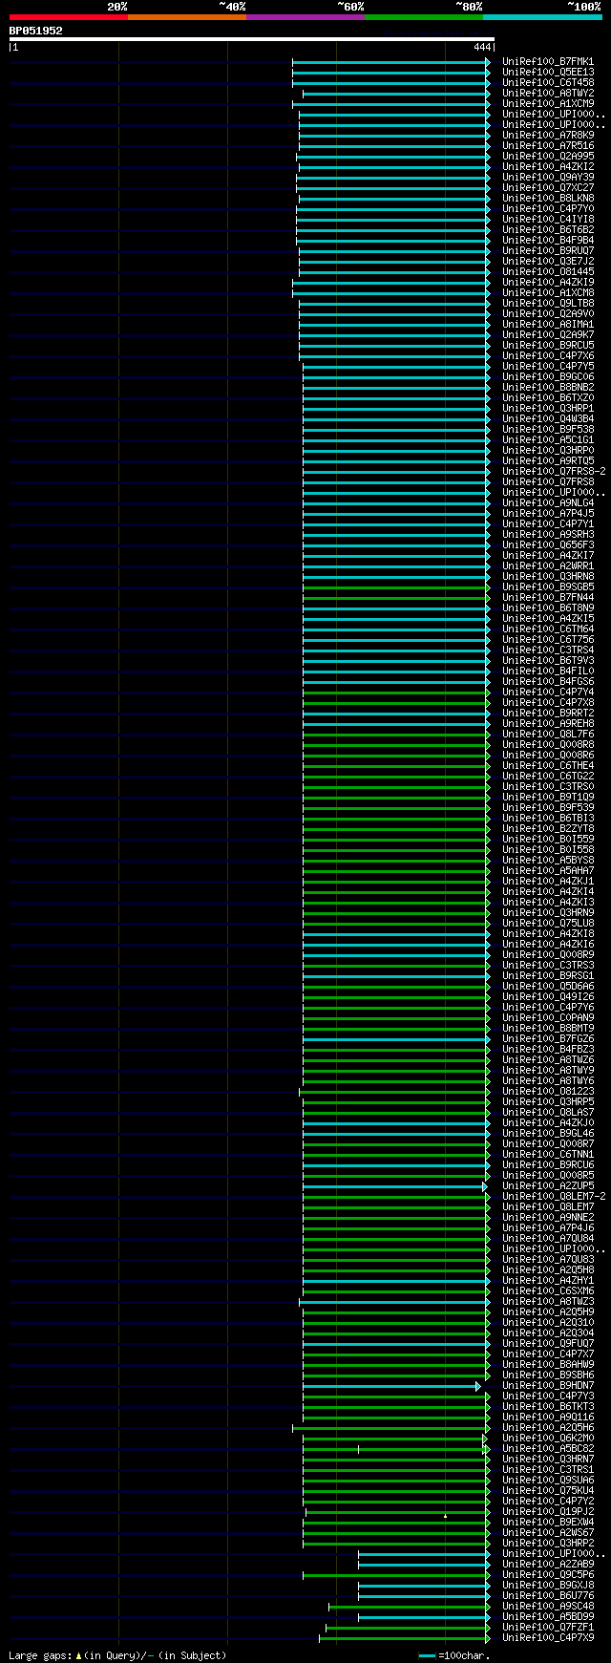Select hit UniRef100_Q9FUQ7
611x1663 pixels.
pyautogui.click(x=548, y=1344)
